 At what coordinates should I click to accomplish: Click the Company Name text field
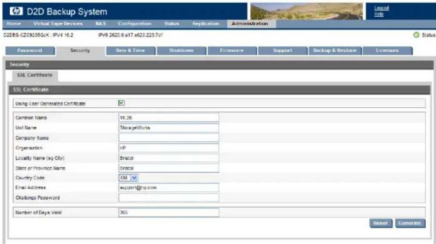[x=169, y=138]
